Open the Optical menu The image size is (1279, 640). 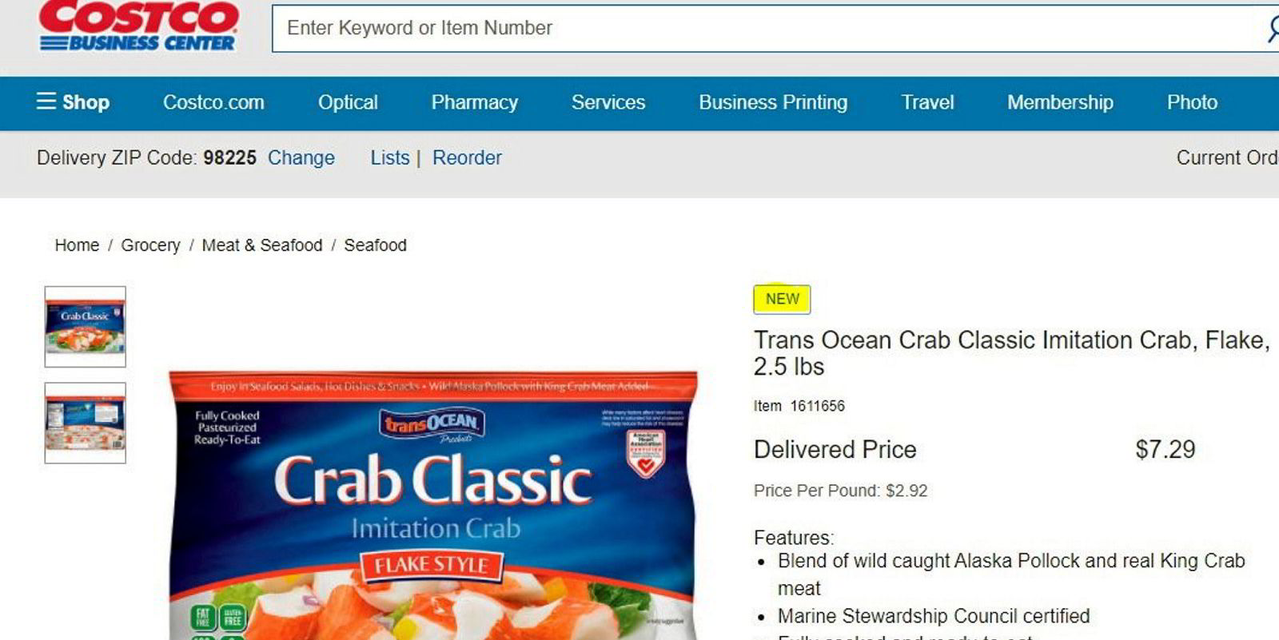click(x=348, y=102)
